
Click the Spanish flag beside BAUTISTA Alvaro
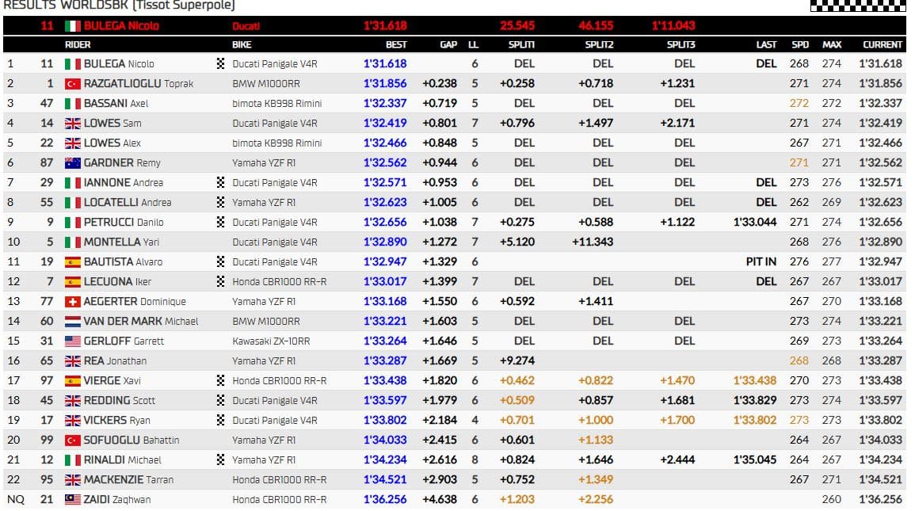coord(72,262)
